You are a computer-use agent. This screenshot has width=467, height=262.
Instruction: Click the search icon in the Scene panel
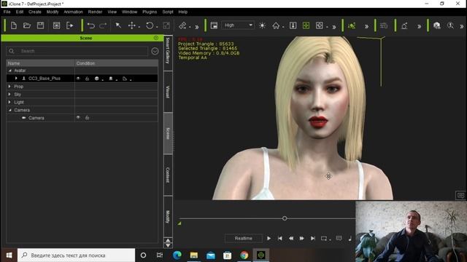pos(12,51)
